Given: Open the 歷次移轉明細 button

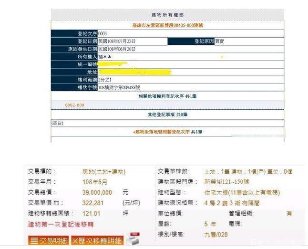Looking at the screenshot, I should 97,241.
